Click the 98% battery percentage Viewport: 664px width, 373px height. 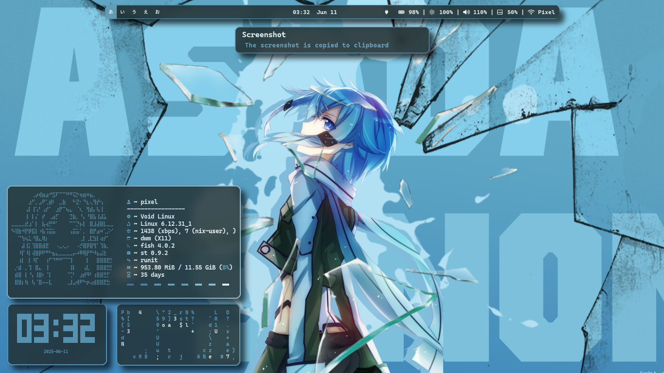(x=413, y=12)
